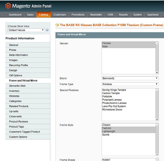
Task: Open the Dashboard menu
Action: click(15, 15)
